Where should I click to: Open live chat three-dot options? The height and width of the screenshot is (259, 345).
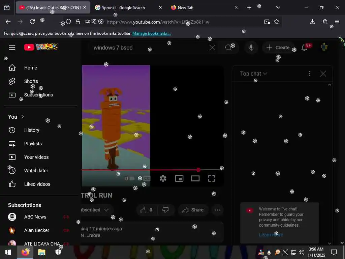pos(310,74)
